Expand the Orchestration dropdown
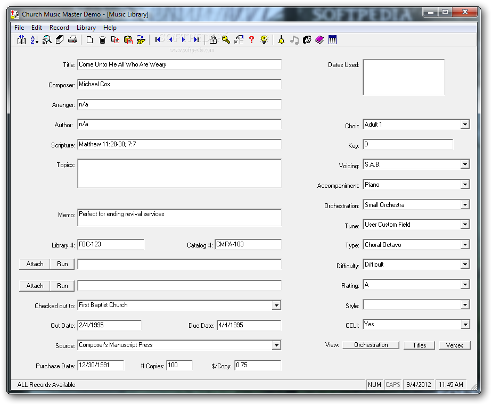 coord(465,205)
